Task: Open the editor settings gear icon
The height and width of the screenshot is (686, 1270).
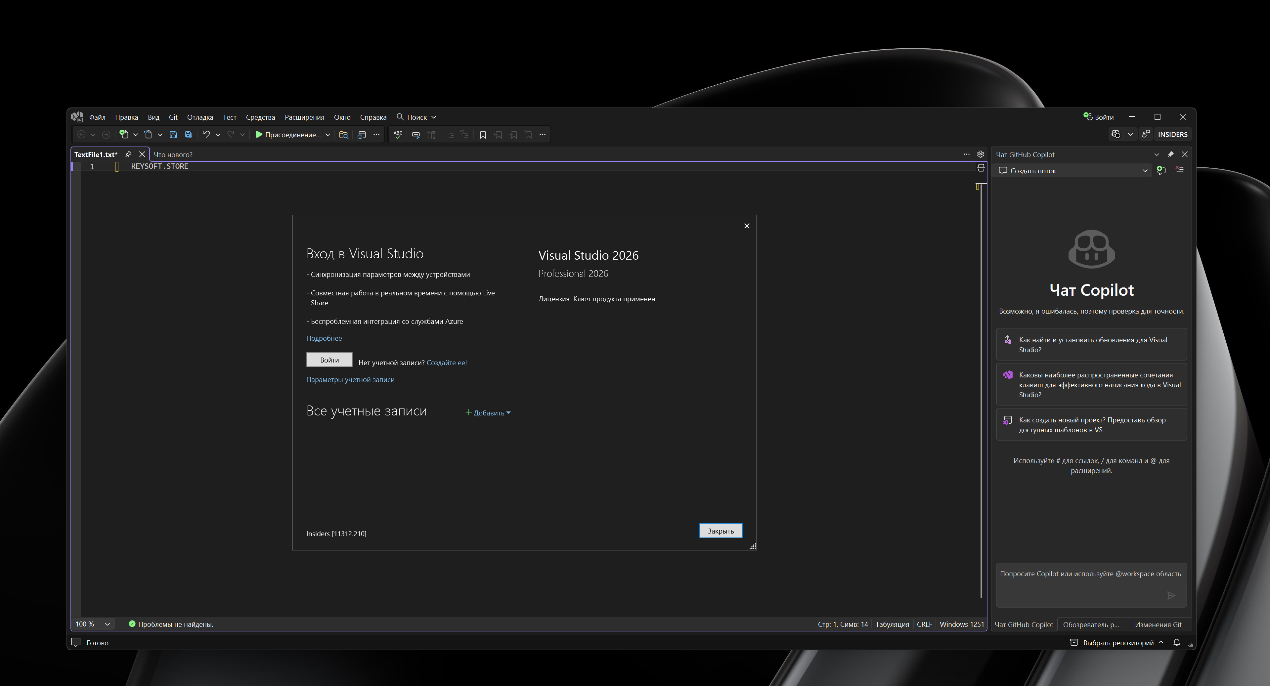Action: coord(981,154)
